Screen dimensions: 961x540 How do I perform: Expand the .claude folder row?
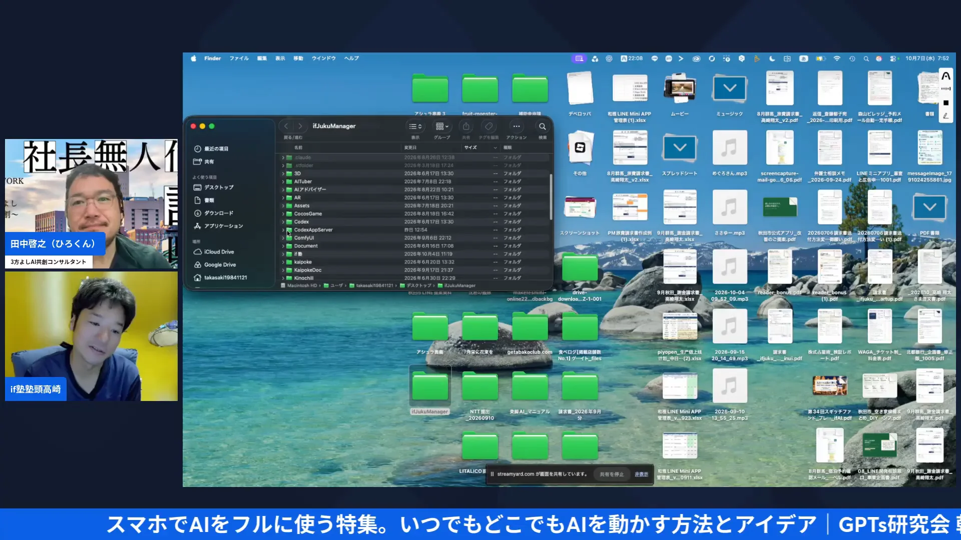click(x=283, y=157)
